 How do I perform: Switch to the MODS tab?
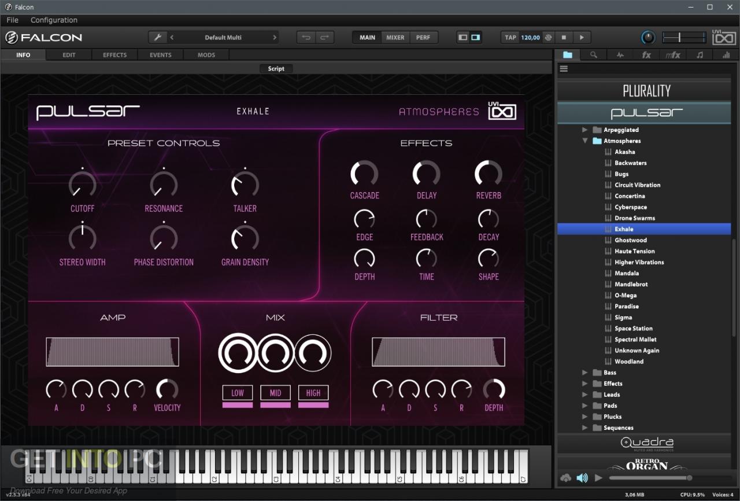206,55
